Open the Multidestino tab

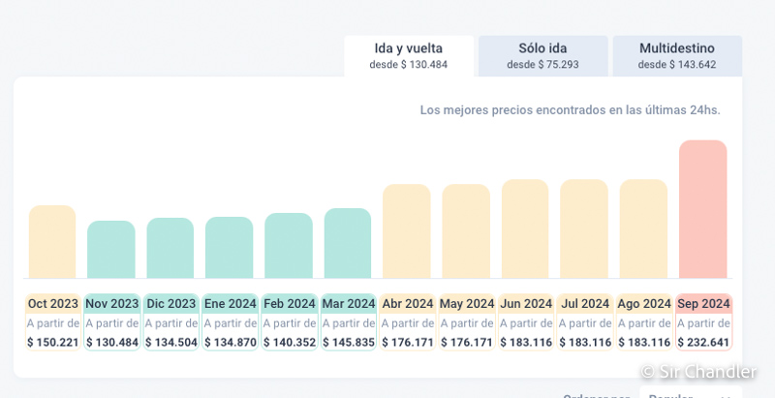pos(677,56)
